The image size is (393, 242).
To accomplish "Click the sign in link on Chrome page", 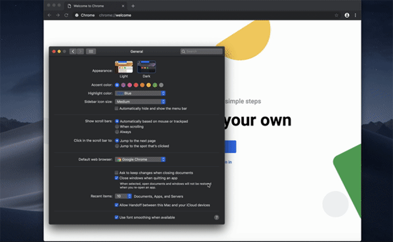I will point(228,162).
